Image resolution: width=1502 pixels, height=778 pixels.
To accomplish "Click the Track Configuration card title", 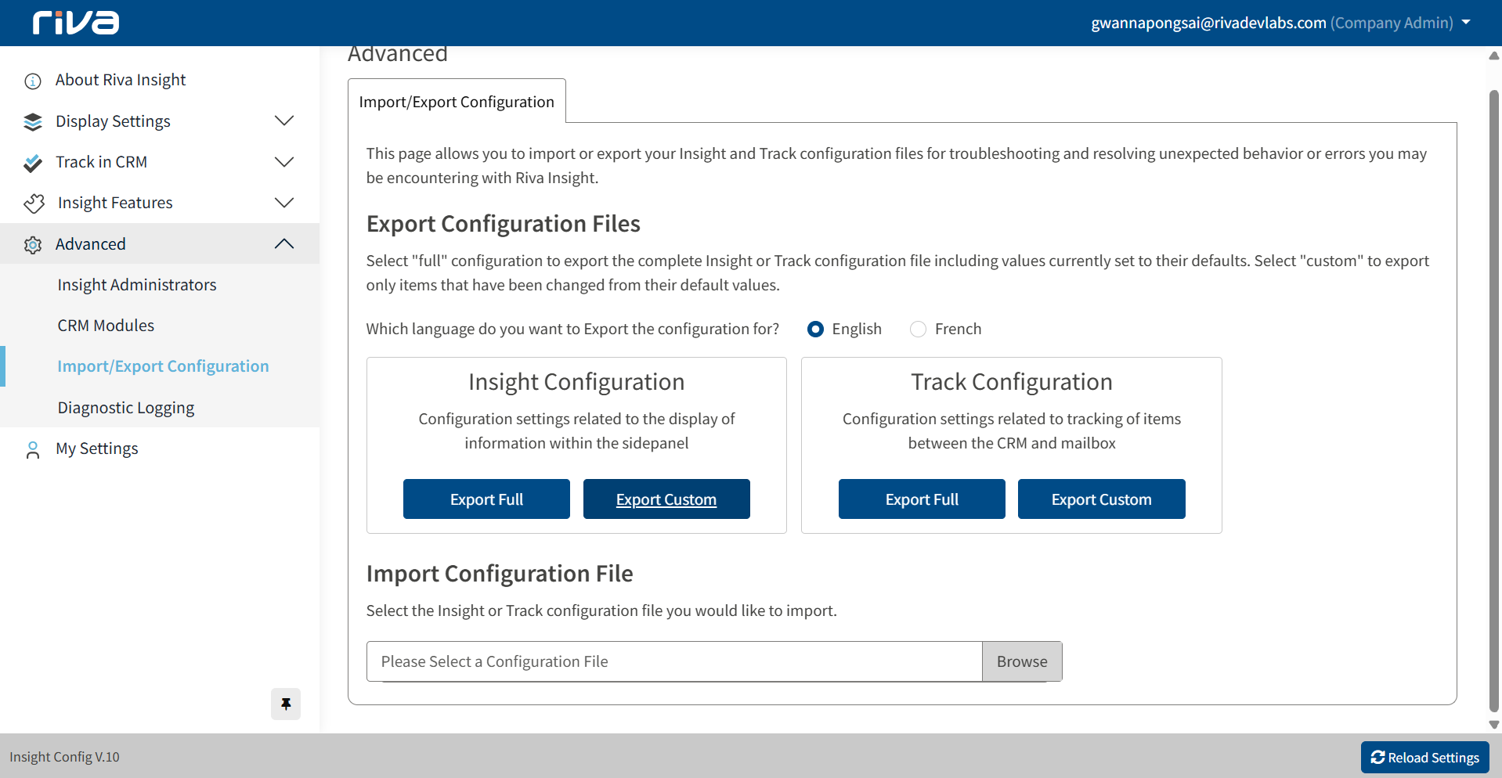I will tap(1012, 382).
